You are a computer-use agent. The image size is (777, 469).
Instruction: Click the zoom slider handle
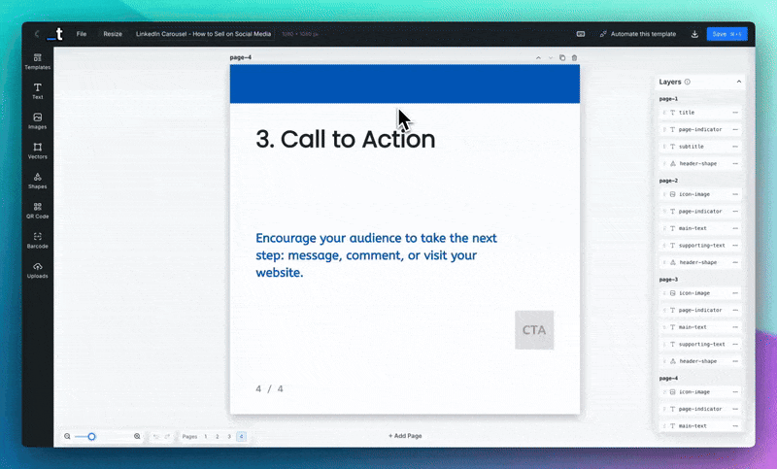pos(92,437)
